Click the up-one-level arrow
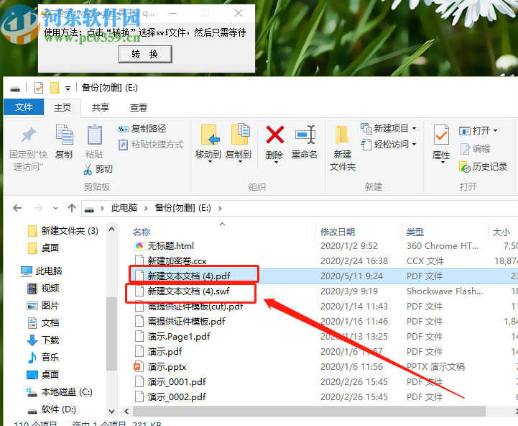 [x=72, y=208]
